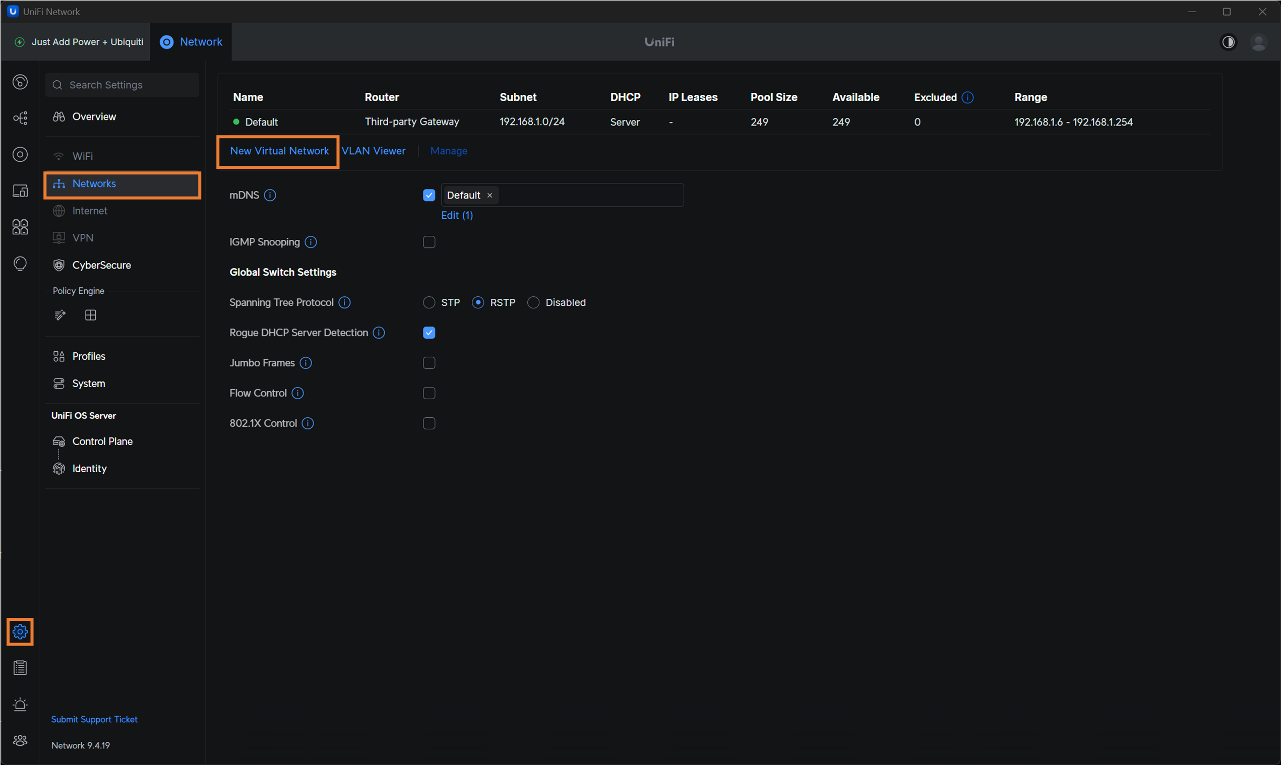Viewport: 1282px width, 766px height.
Task: Switch to the Network application tab
Action: coord(192,42)
